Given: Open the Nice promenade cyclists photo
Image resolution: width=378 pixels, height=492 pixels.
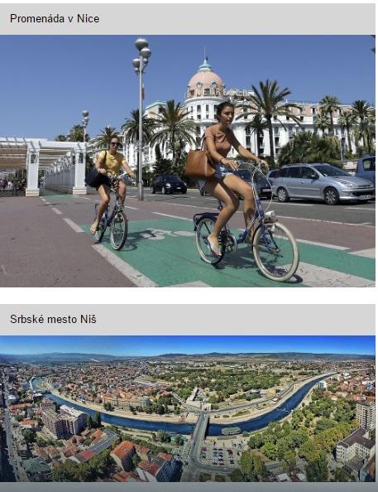Looking at the screenshot, I should point(188,161).
